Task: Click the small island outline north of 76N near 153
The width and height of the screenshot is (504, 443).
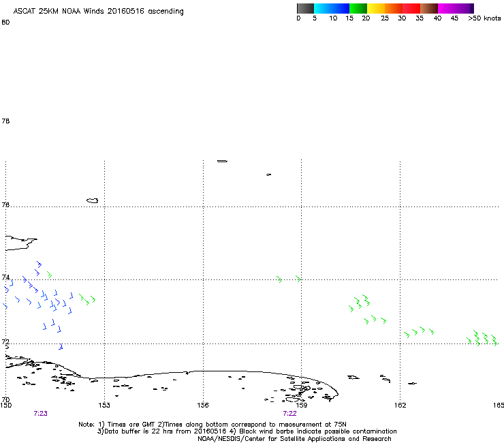Action: click(93, 201)
